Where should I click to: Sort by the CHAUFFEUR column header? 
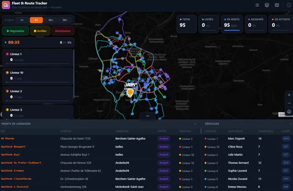(235, 131)
